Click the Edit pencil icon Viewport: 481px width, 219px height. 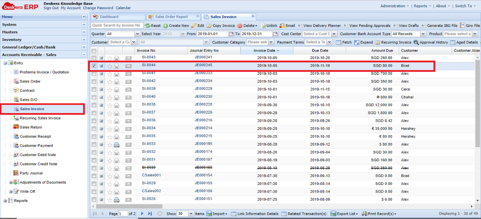[194, 26]
